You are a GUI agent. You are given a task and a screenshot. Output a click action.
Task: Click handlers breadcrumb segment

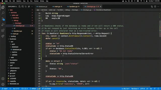click(60, 10)
